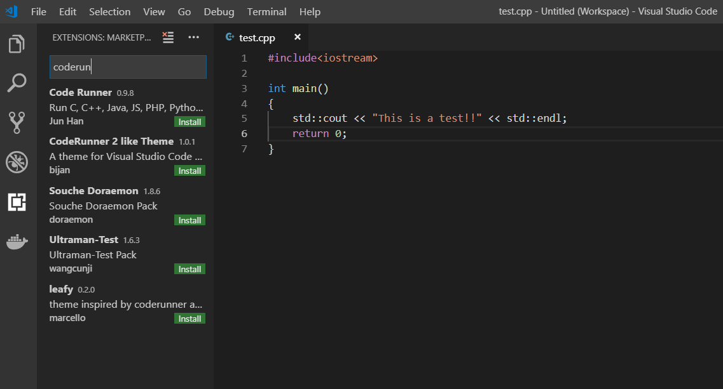Click the Ultraman-Test Pack description
The image size is (723, 389).
click(x=93, y=254)
